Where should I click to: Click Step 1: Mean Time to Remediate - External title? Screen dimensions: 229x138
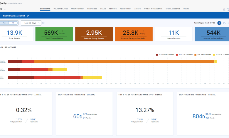pos(76,95)
